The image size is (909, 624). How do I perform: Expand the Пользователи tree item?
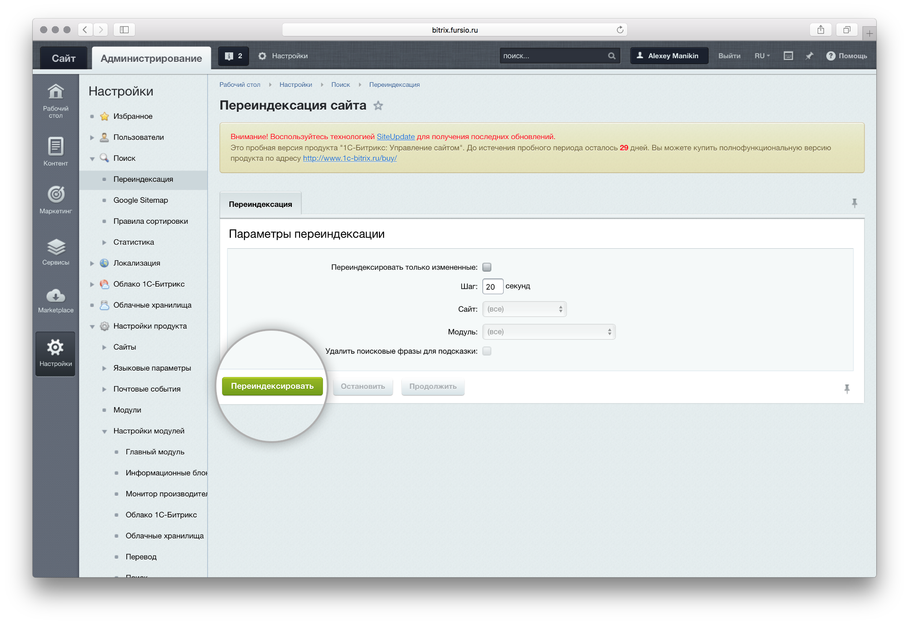pyautogui.click(x=92, y=137)
